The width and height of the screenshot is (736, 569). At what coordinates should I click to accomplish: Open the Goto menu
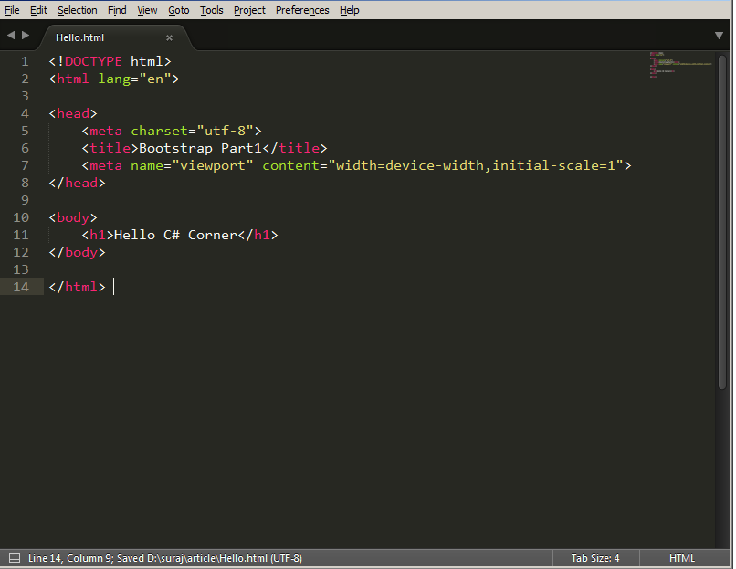coord(178,10)
